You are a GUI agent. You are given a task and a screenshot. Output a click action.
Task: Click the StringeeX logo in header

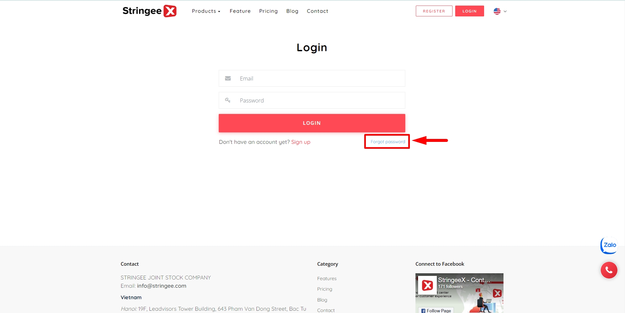tap(149, 11)
